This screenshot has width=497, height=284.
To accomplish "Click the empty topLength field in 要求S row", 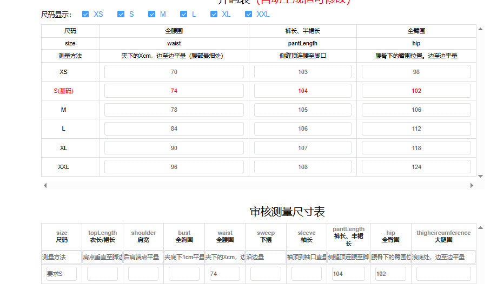I will 102,274.
